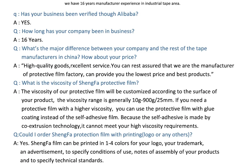Click the final line "and to specify technical standards."
Screen dimensions: 248x165
coord(62,160)
